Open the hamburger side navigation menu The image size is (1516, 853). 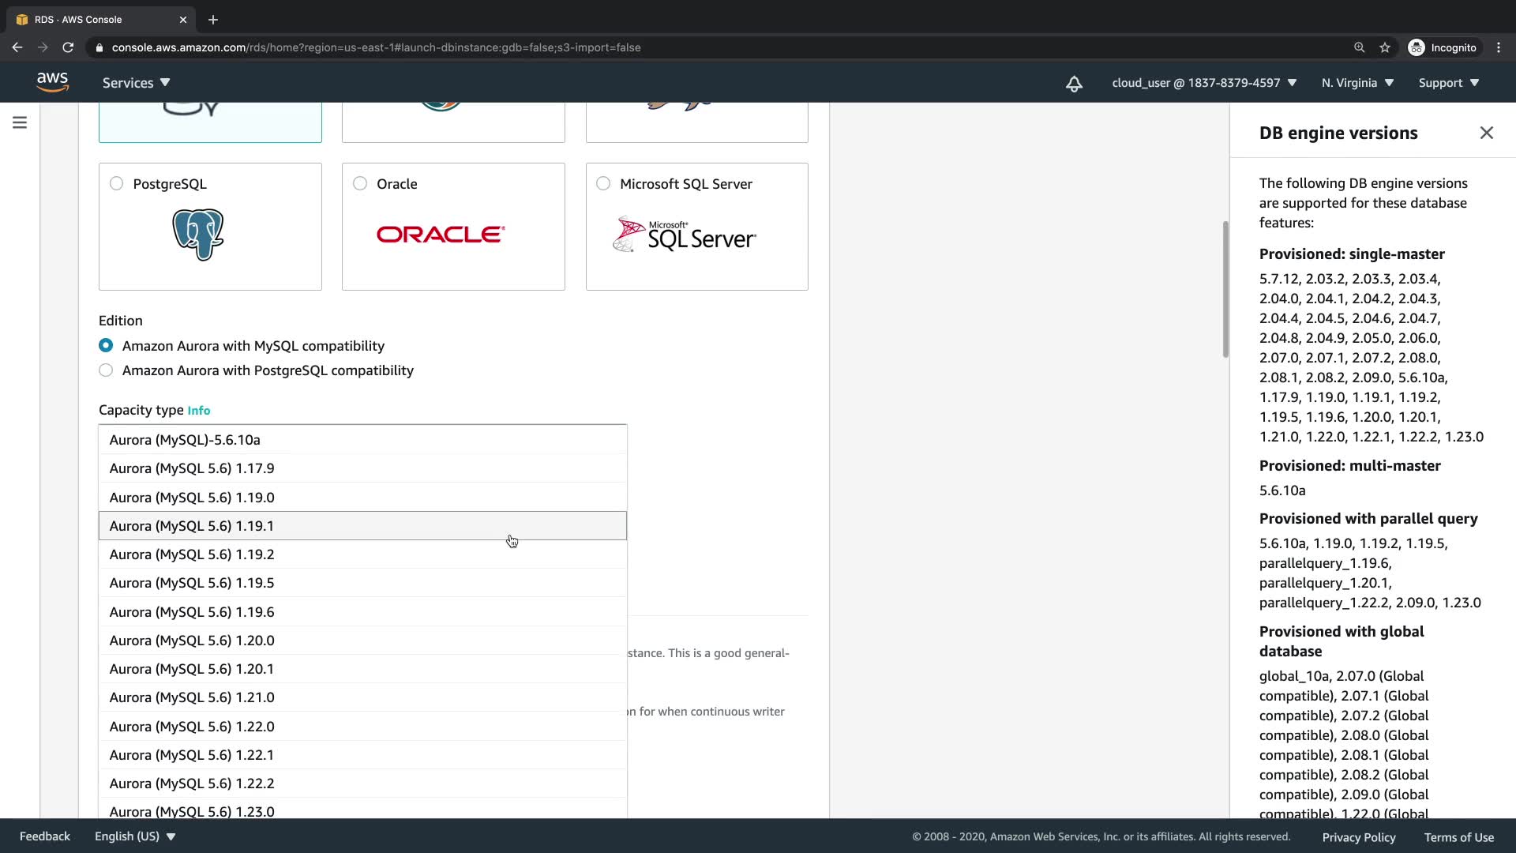pos(20,122)
